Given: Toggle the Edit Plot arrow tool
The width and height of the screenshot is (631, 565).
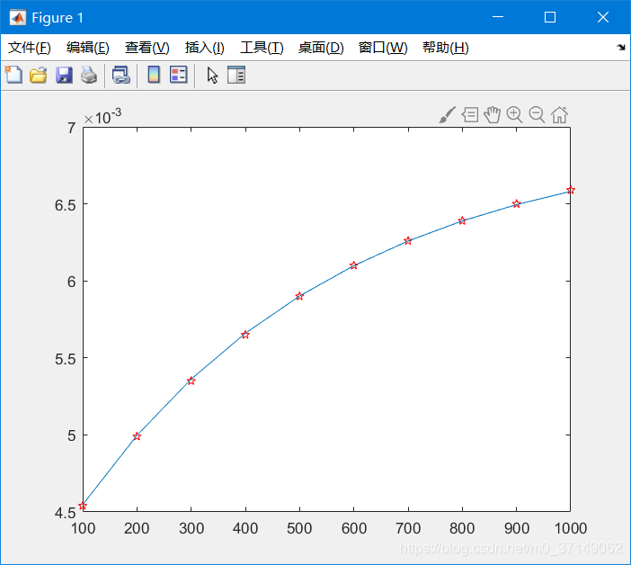Looking at the screenshot, I should (212, 76).
